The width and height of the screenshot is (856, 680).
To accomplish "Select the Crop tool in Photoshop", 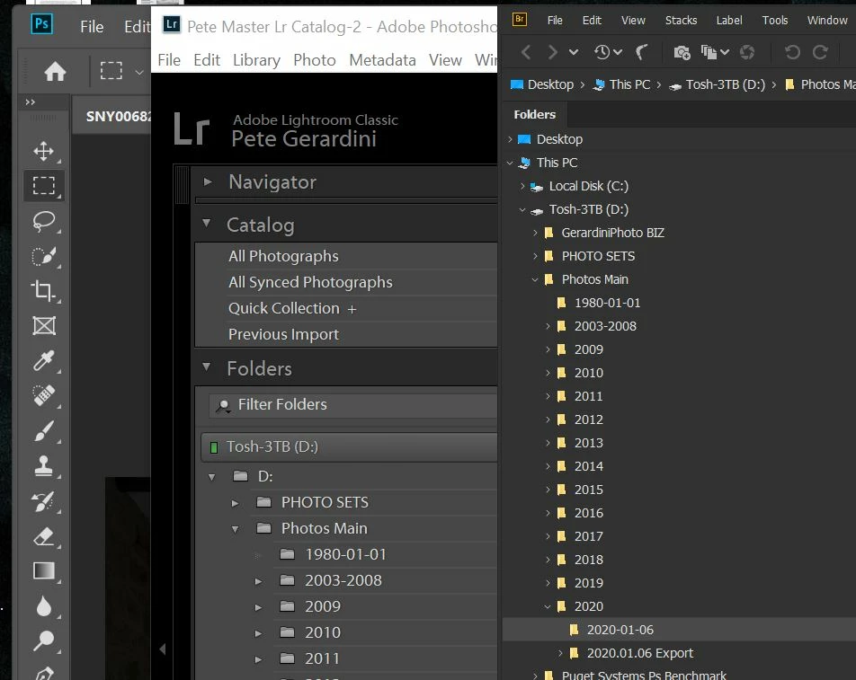I will [x=44, y=291].
